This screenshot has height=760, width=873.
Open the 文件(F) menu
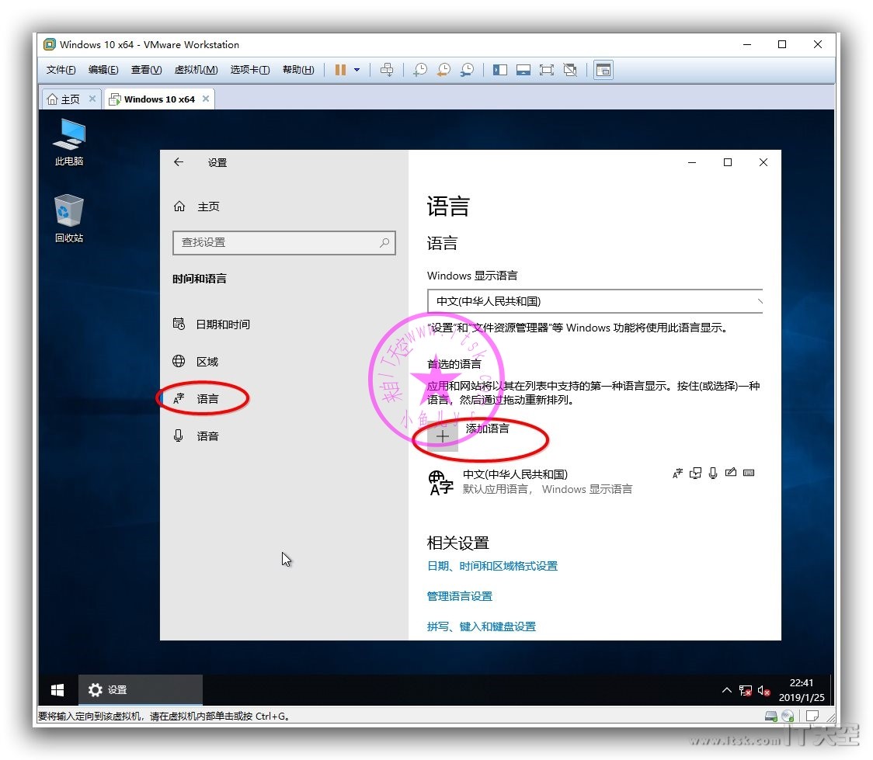pos(61,70)
